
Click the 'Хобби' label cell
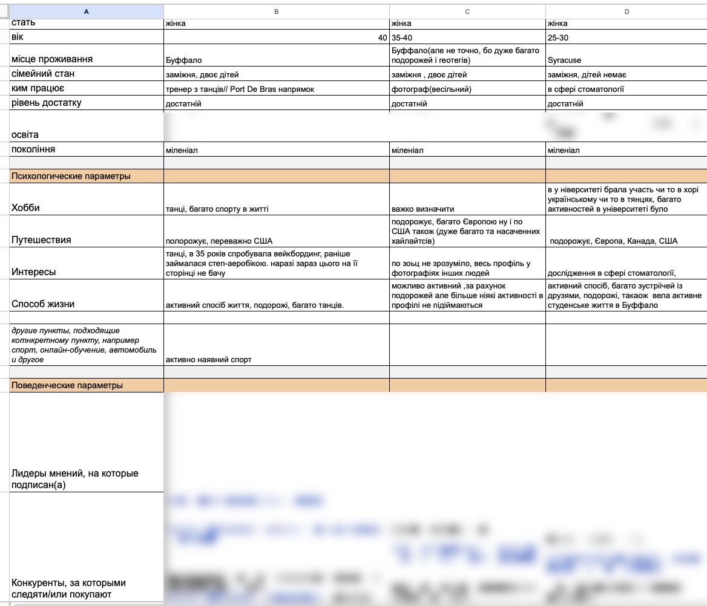[87, 199]
